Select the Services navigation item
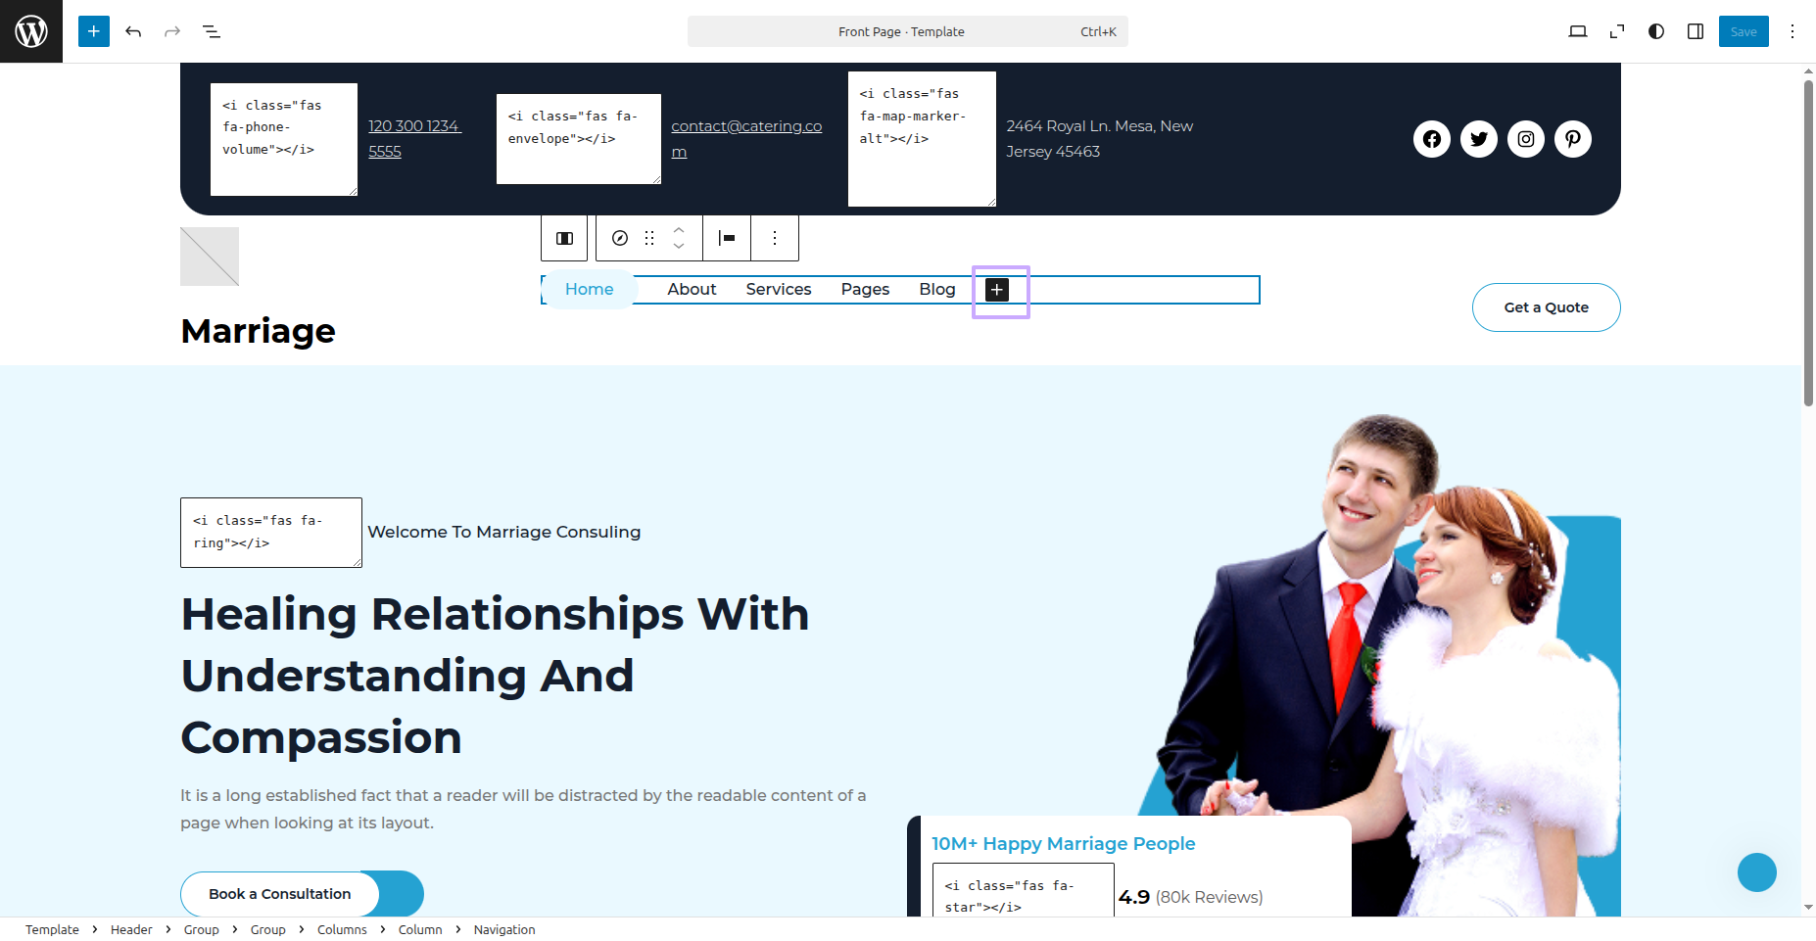Viewport: 1816px width, 941px height. [x=779, y=290]
